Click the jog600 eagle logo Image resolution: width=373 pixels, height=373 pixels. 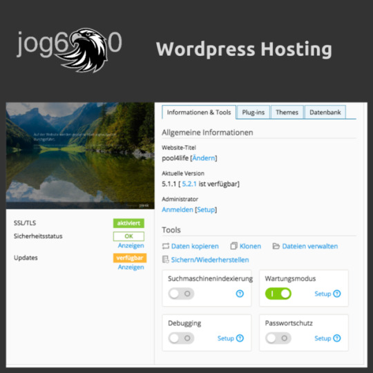[69, 50]
